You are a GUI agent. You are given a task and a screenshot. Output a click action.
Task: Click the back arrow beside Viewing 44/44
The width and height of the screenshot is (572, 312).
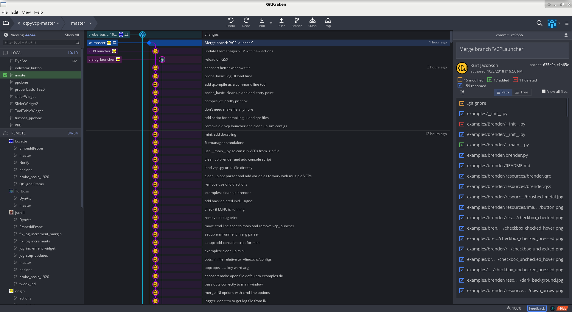coord(6,35)
